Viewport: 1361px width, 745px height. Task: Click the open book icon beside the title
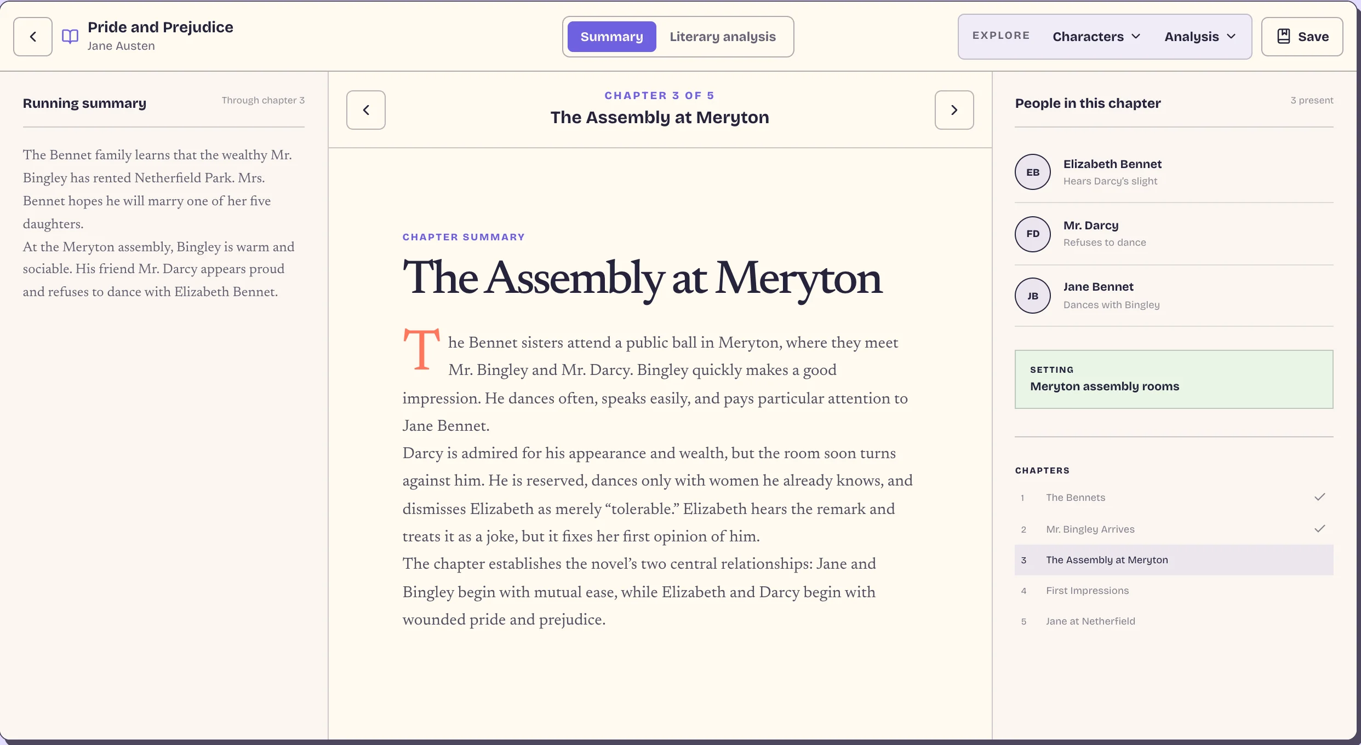click(x=70, y=37)
